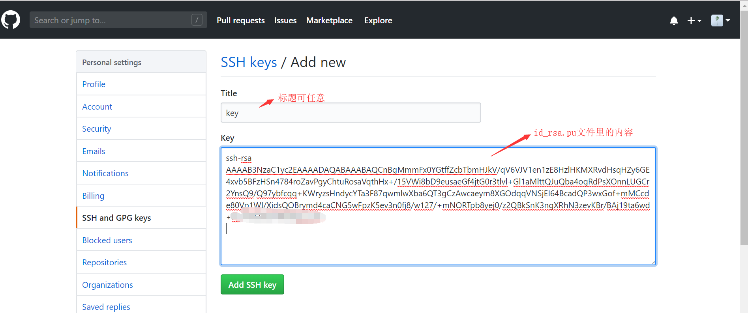Open Pull requests in the header
The image size is (748, 313).
[x=241, y=20]
